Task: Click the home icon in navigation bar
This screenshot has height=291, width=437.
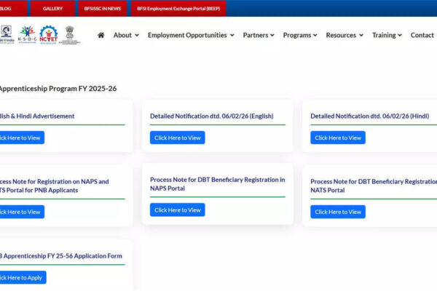Action: [101, 35]
